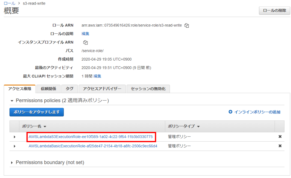Click the 概要 heading
The width and height of the screenshot is (291, 178).
11,11
